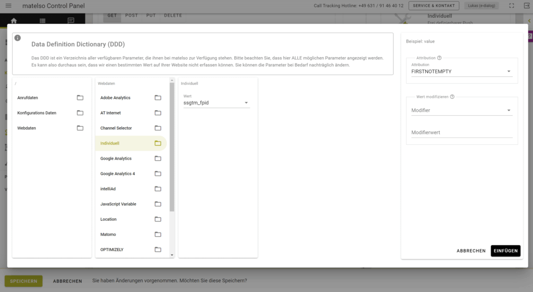This screenshot has width=533, height=292.
Task: Select the Individuell entry
Action: pos(131,143)
